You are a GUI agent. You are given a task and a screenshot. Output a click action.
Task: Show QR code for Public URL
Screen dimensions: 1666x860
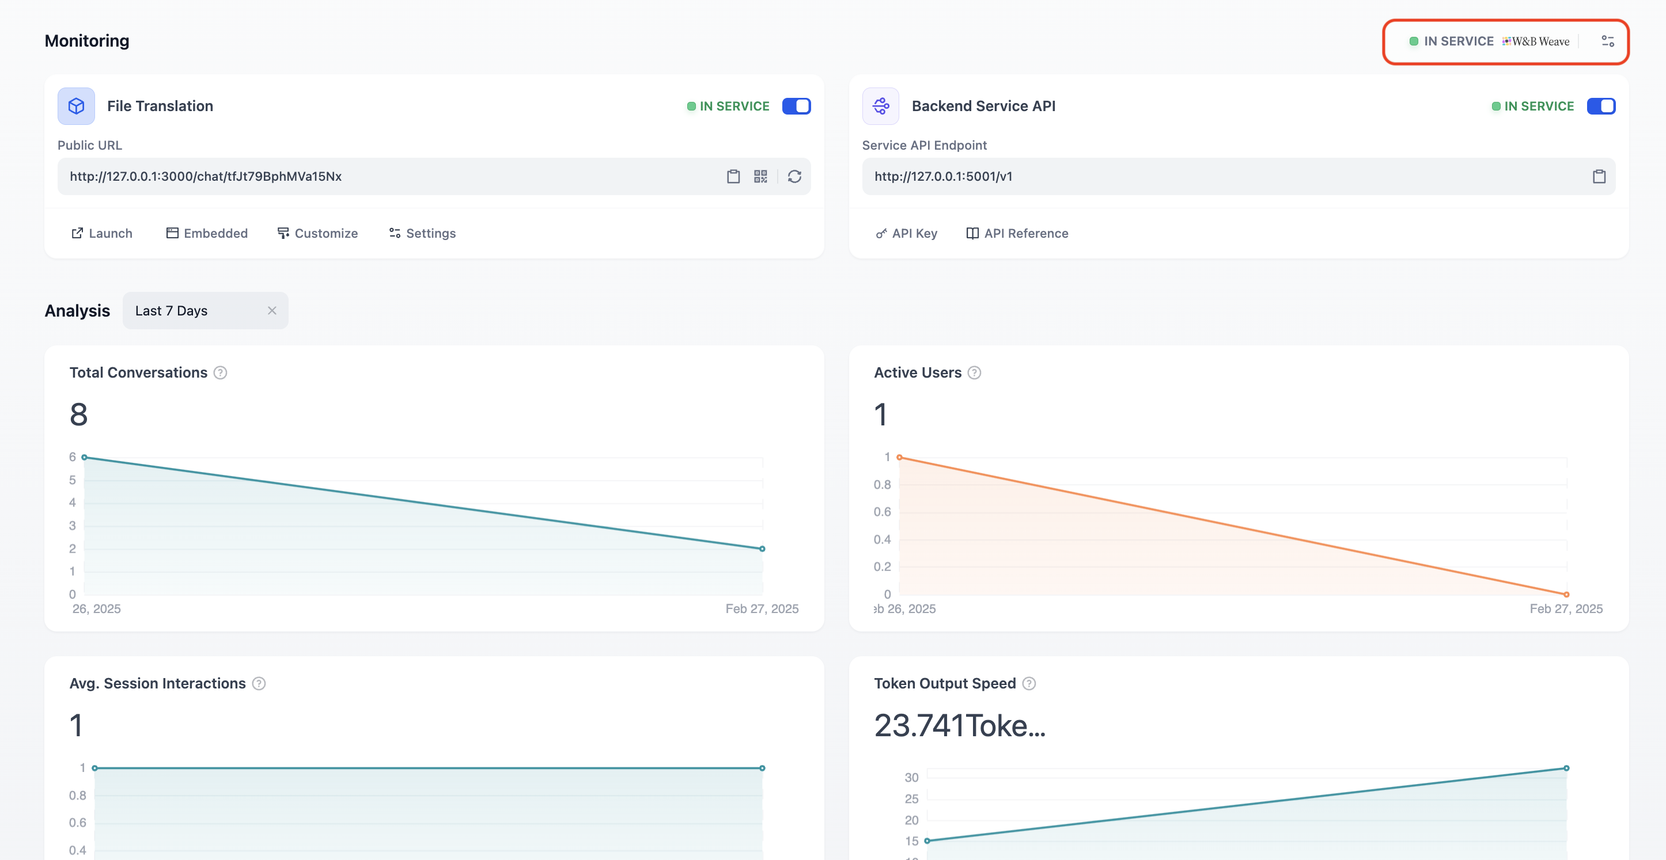pos(760,176)
